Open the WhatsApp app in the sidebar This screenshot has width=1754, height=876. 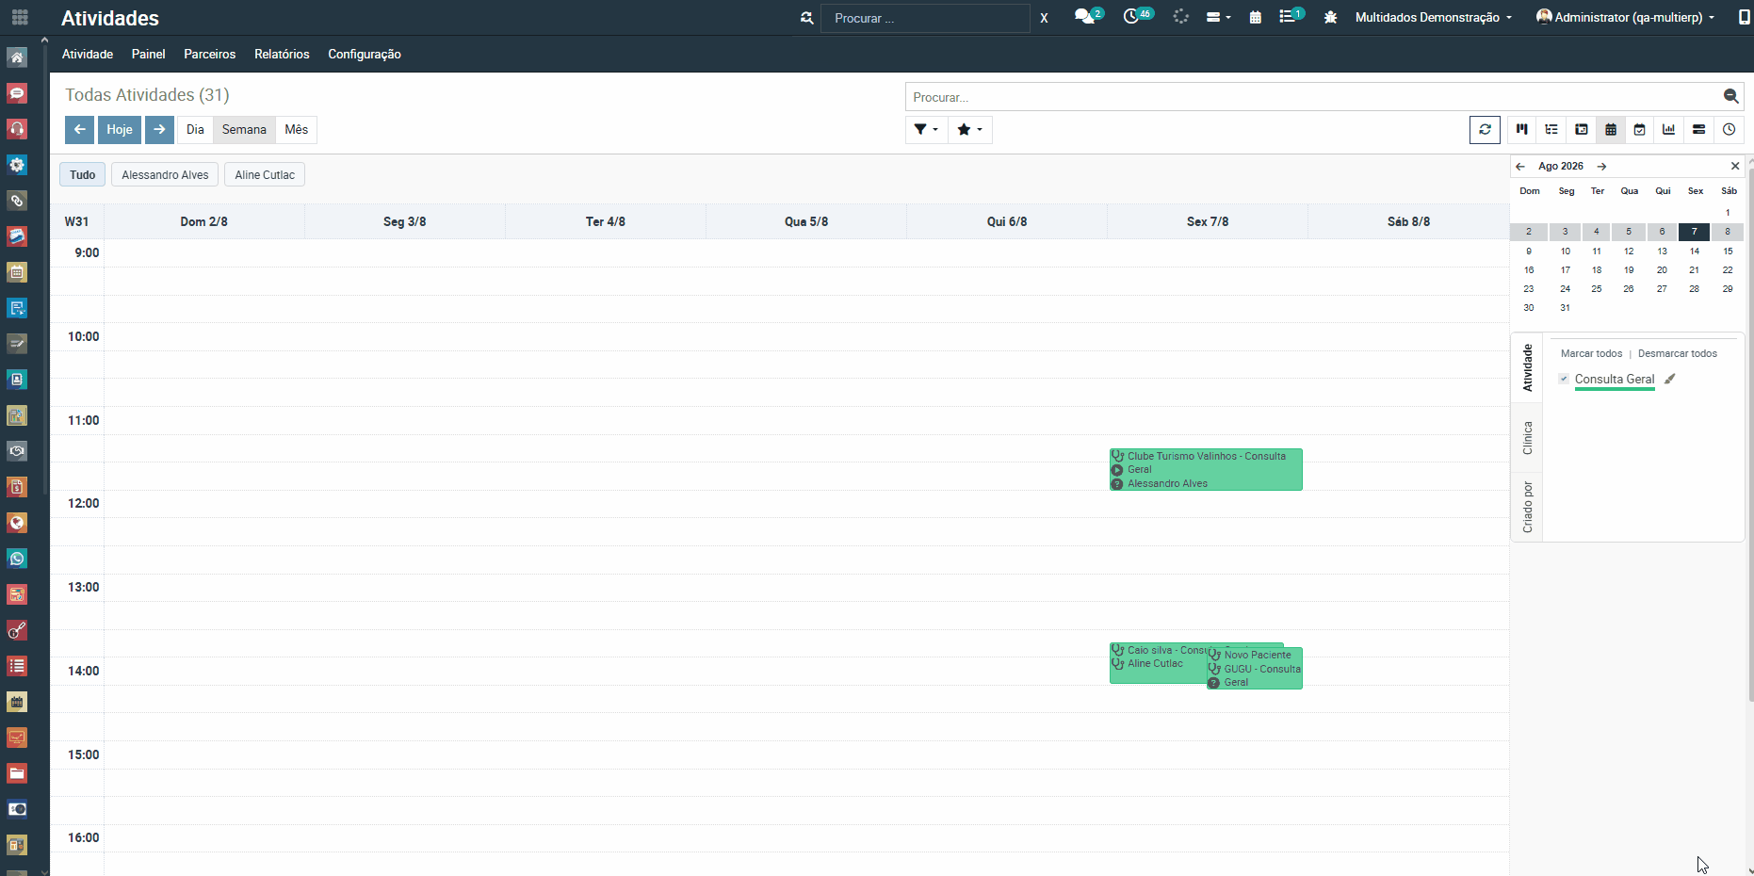click(17, 559)
